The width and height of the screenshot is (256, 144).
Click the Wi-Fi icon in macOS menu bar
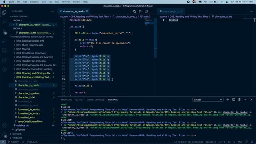[222, 2]
